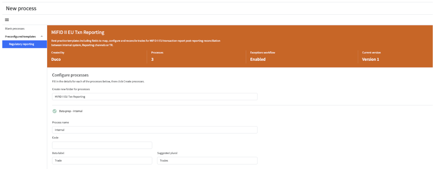Click the Suggested plural field label
Viewport: 433px width, 169px height.
167,153
